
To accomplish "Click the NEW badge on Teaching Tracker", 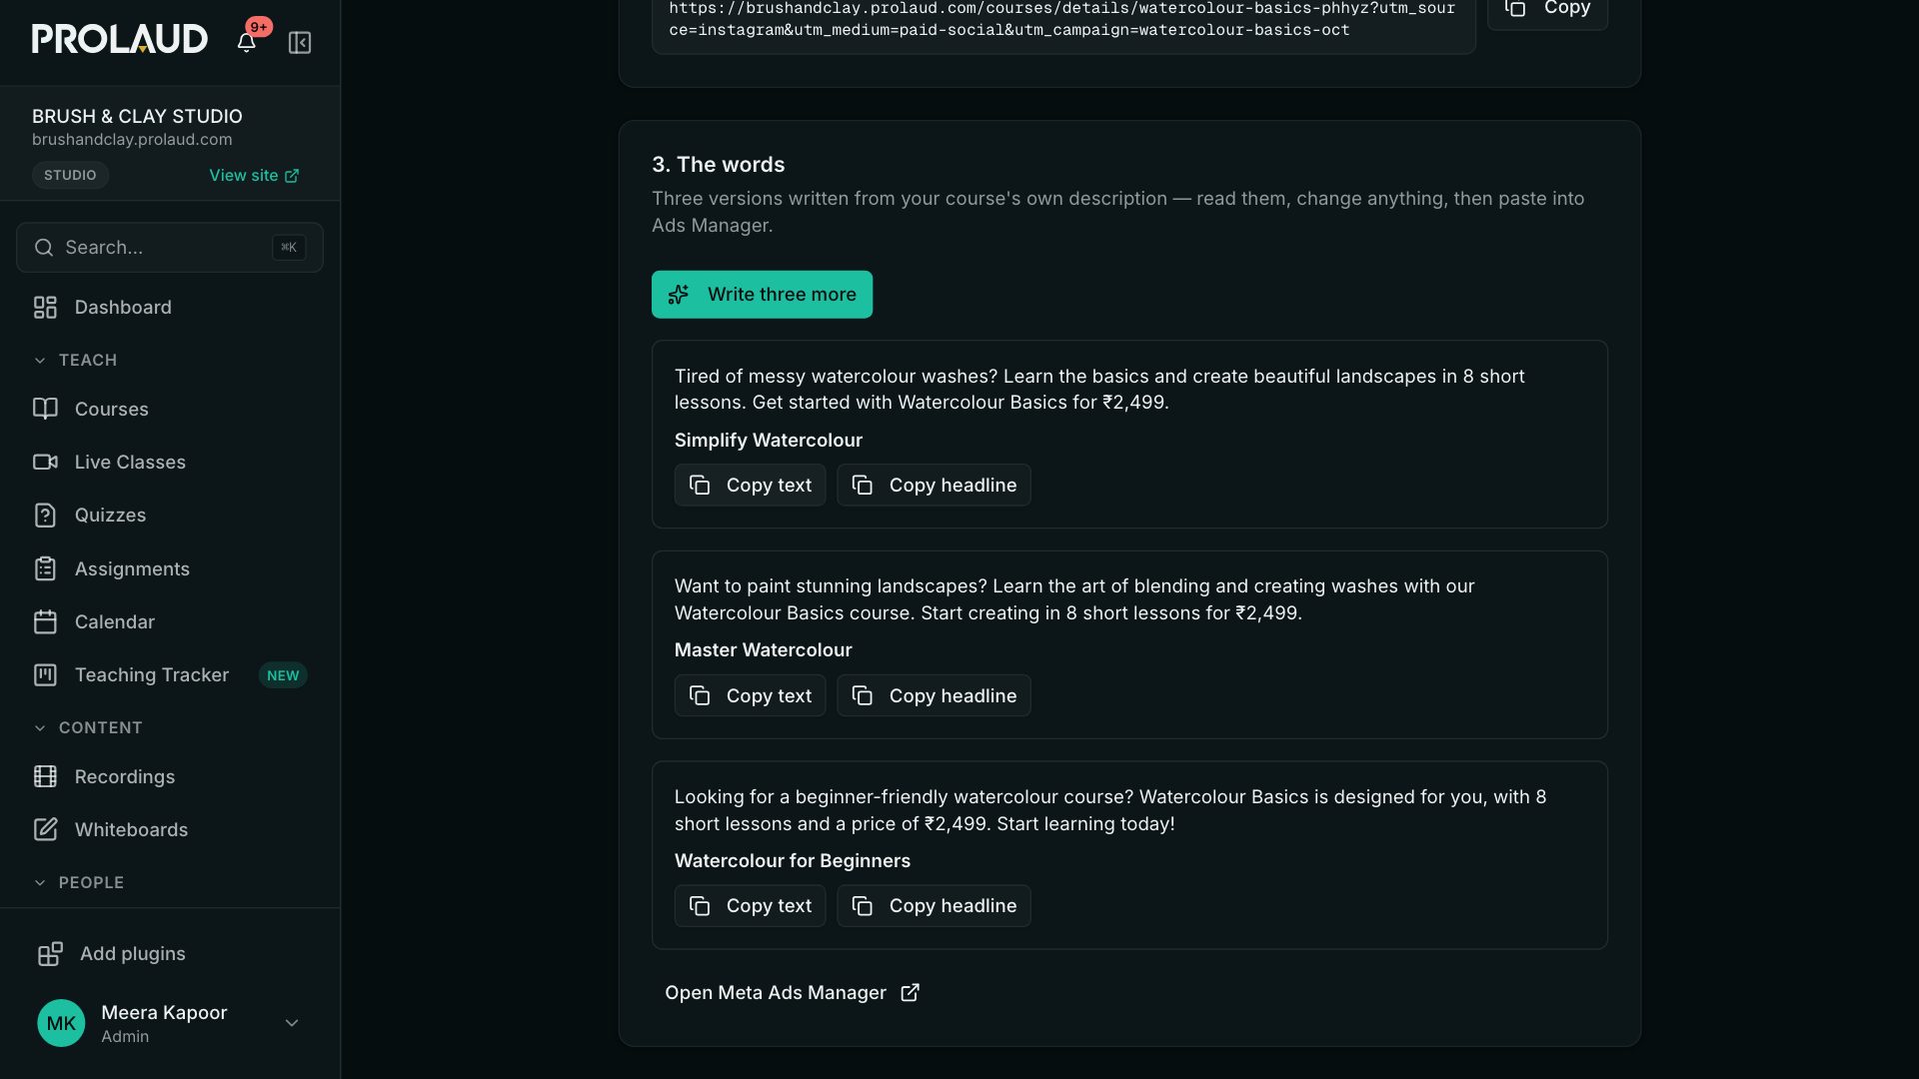I will (283, 675).
